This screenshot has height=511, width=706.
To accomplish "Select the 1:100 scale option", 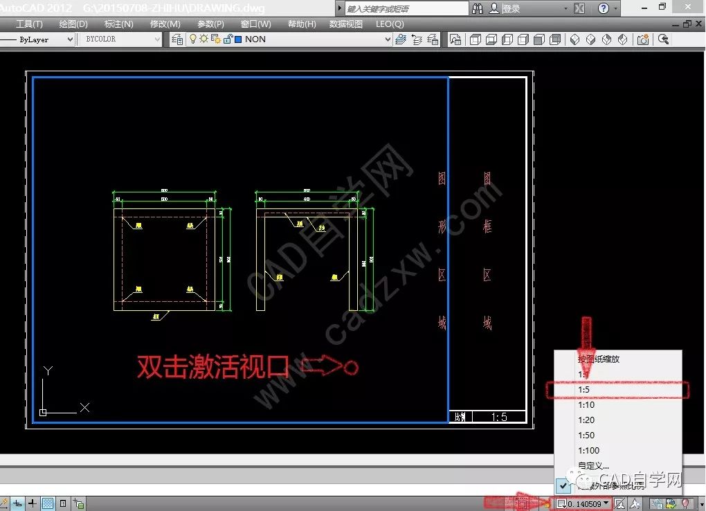I will 617,451.
